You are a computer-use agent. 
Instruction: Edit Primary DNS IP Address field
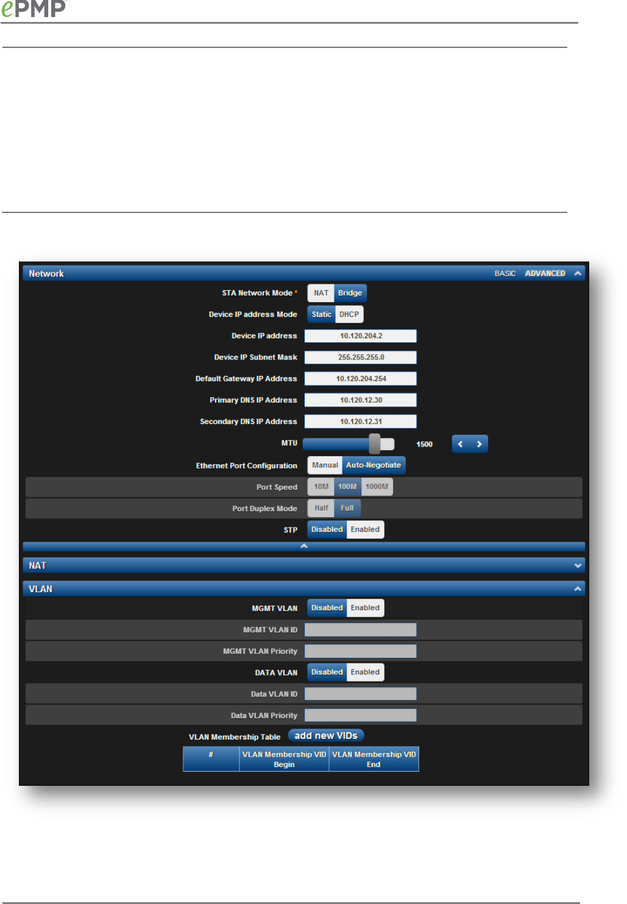[x=361, y=400]
